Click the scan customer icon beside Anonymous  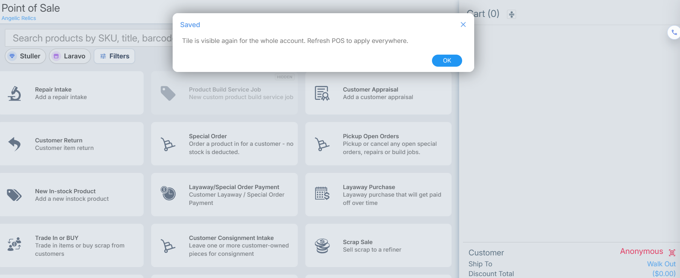[672, 252]
